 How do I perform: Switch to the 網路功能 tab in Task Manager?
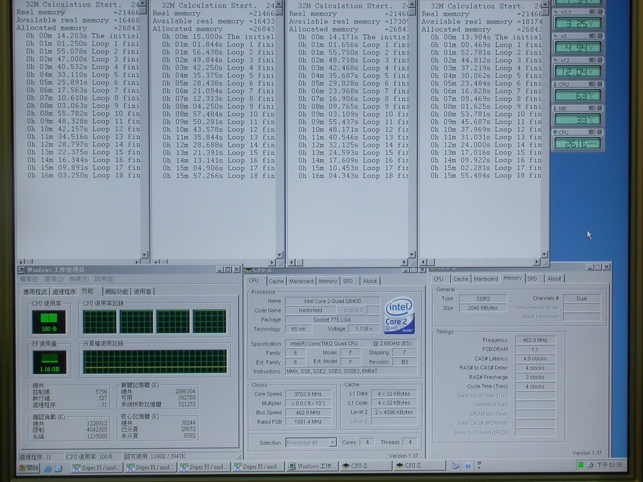116,291
